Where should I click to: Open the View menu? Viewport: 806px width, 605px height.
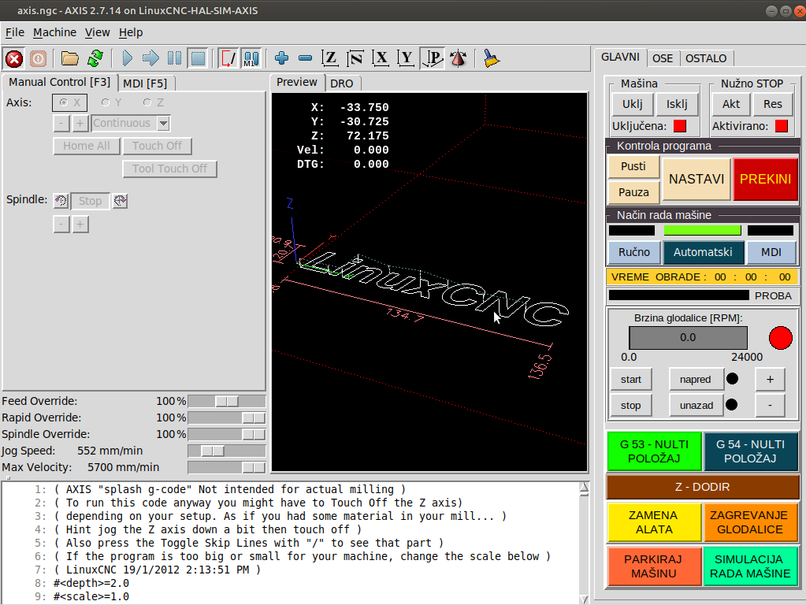(97, 32)
